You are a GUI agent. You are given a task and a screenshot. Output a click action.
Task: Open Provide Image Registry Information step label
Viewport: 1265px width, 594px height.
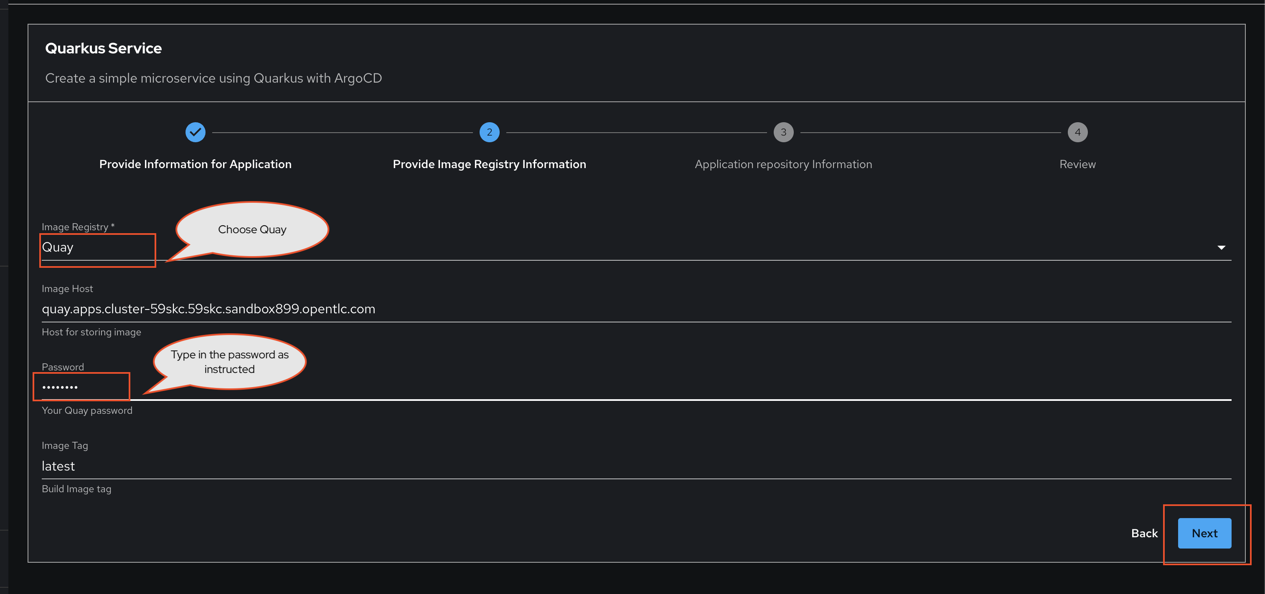pyautogui.click(x=489, y=164)
